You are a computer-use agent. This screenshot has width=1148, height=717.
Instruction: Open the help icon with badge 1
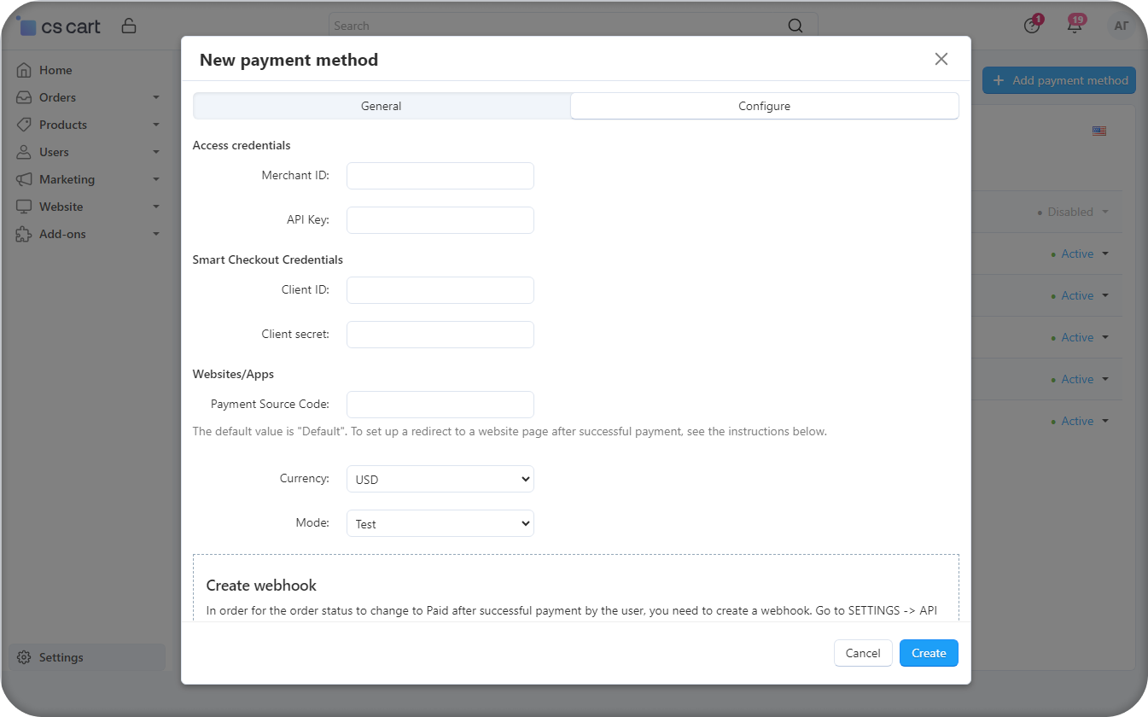point(1033,25)
